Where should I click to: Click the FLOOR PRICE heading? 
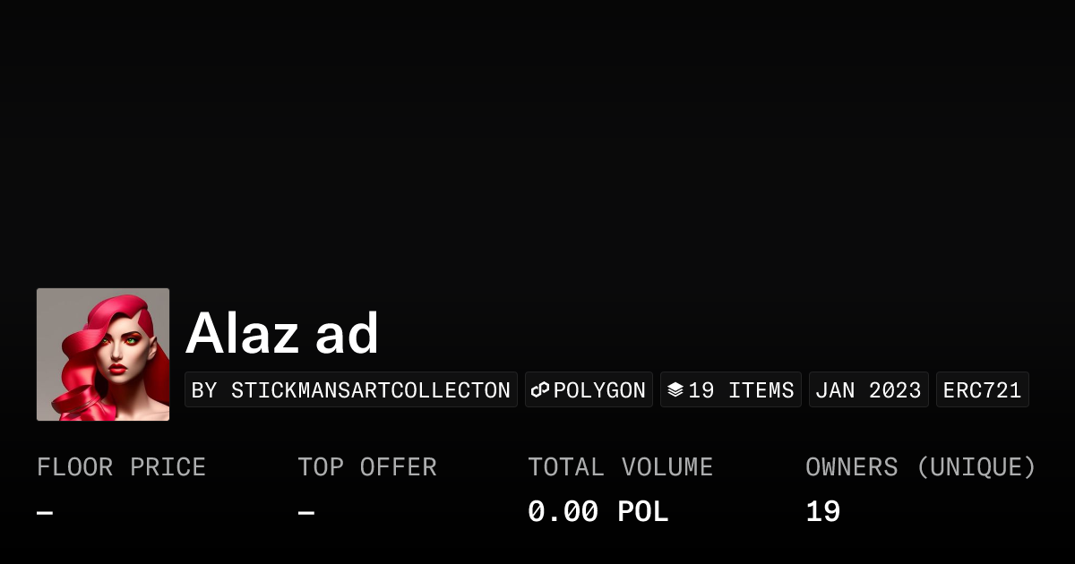[121, 467]
